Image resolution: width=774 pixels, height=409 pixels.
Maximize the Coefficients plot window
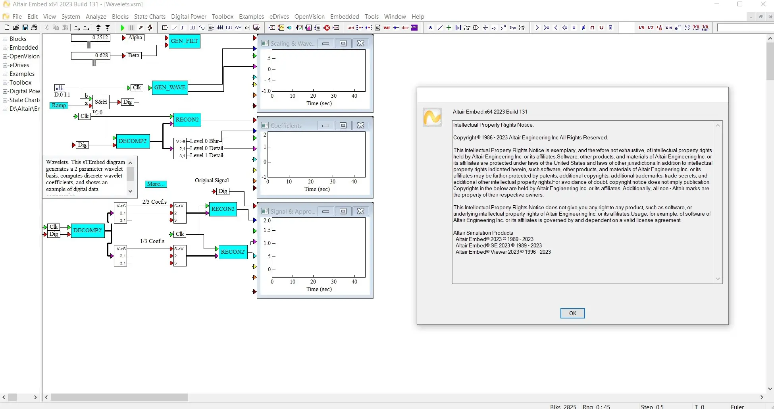click(x=343, y=125)
